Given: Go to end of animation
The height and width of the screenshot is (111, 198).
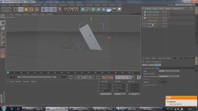Looking at the screenshot, I should (98, 77).
